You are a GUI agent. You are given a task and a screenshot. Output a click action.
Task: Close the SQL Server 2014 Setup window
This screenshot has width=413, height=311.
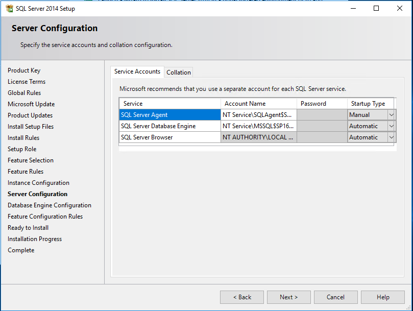point(400,9)
